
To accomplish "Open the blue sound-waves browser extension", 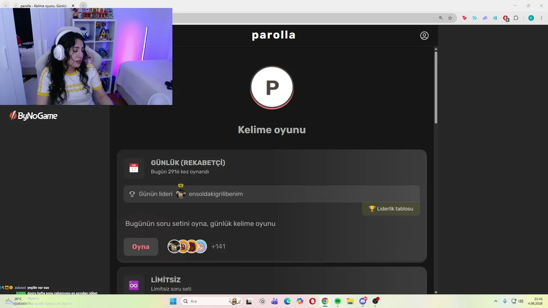I will tap(495, 18).
